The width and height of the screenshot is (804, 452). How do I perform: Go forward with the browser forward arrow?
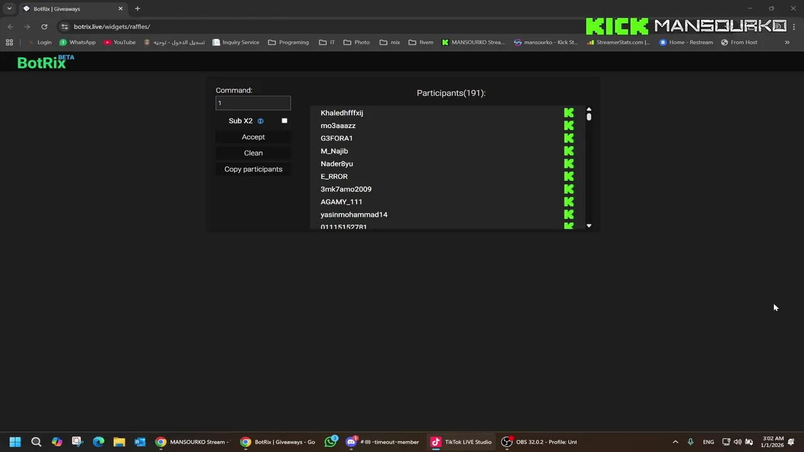(27, 26)
